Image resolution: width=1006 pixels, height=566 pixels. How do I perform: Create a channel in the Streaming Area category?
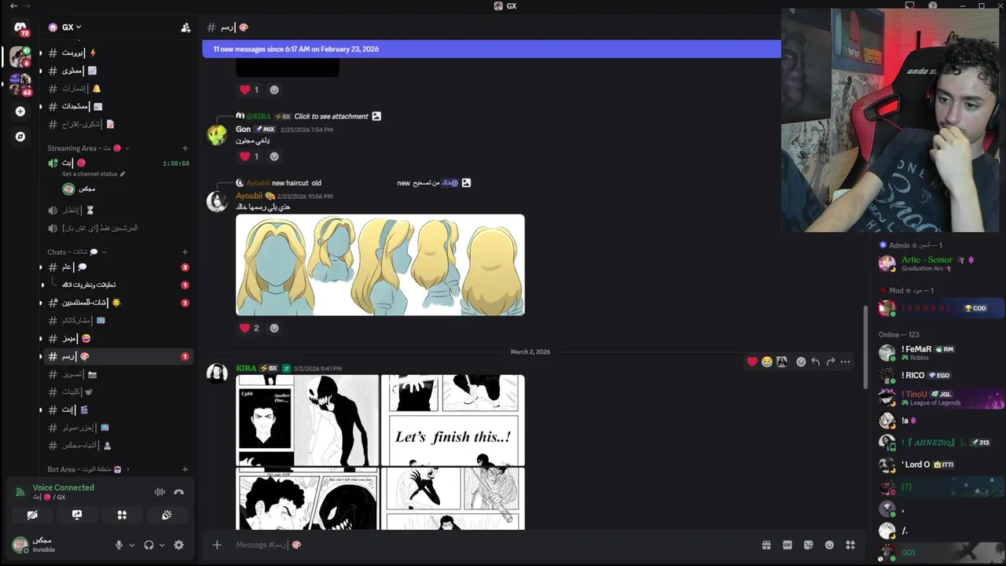click(x=185, y=148)
